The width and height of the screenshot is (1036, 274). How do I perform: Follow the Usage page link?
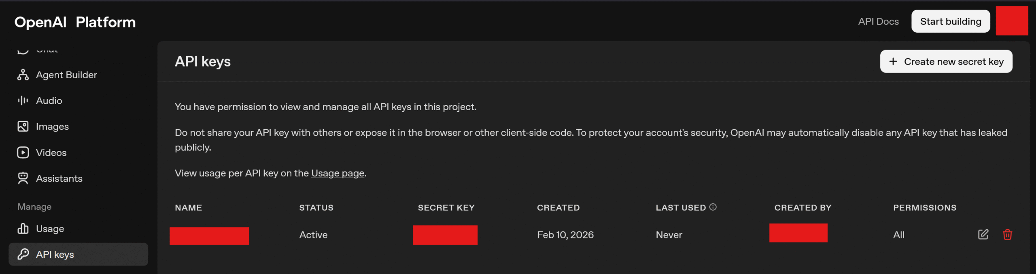[x=338, y=173]
